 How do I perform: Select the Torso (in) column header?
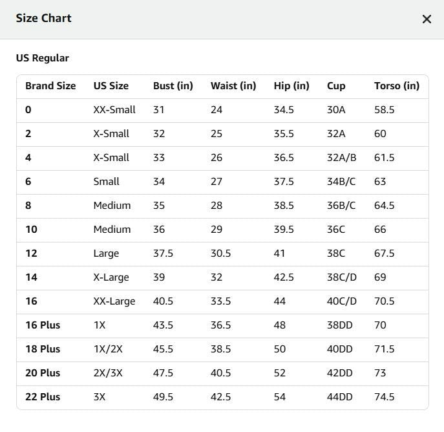tap(397, 86)
